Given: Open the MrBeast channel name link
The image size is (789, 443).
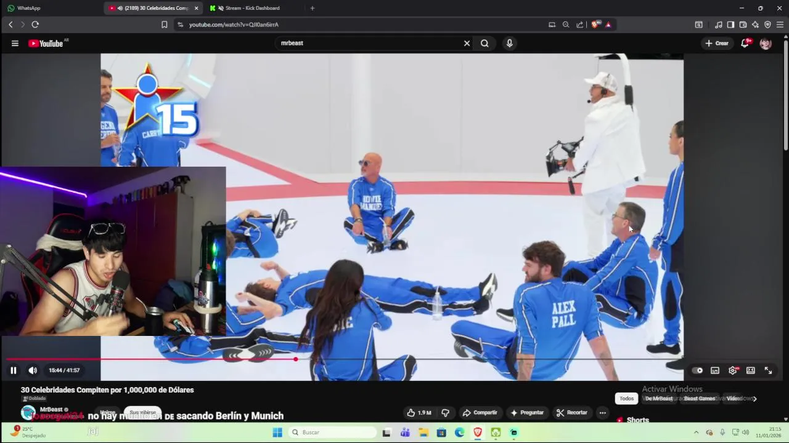Looking at the screenshot, I should [x=51, y=409].
